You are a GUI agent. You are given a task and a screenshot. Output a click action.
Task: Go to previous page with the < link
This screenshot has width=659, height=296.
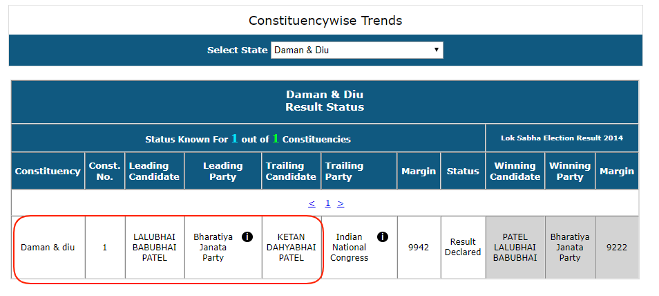(x=312, y=203)
